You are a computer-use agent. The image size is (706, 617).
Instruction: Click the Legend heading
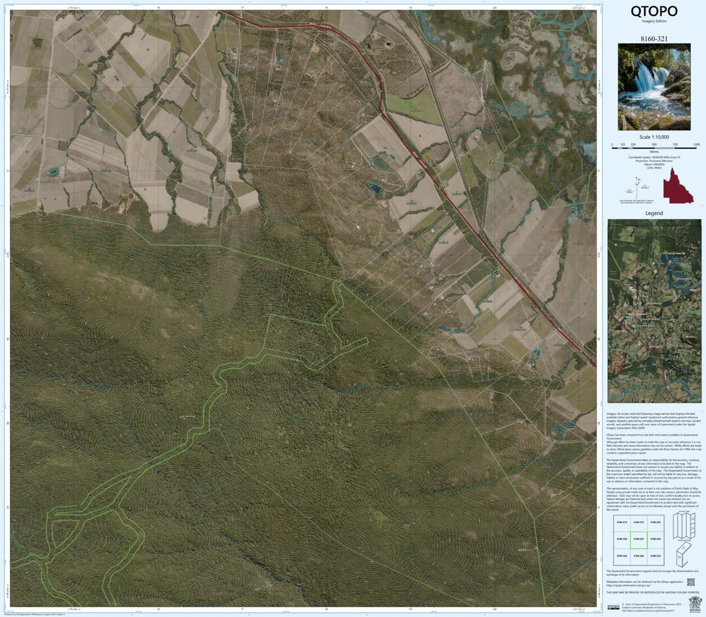pyautogui.click(x=654, y=213)
